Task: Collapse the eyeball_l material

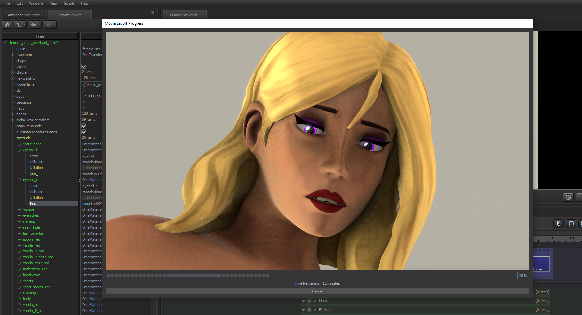Action: (x=19, y=150)
